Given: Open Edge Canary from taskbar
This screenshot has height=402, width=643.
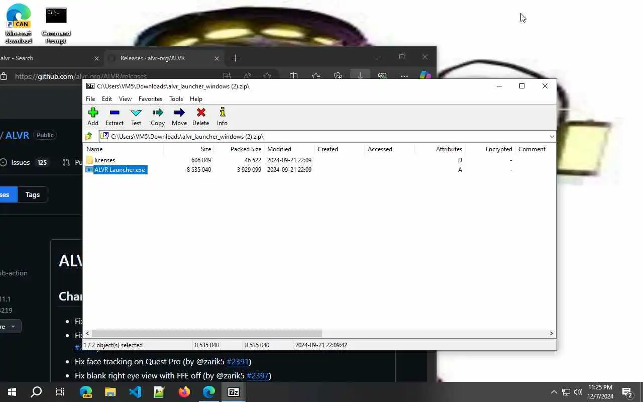Looking at the screenshot, I should point(86,392).
